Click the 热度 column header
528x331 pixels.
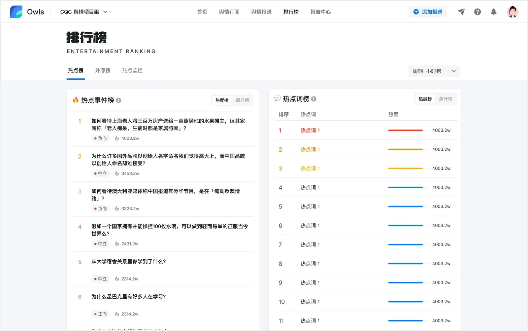click(393, 114)
